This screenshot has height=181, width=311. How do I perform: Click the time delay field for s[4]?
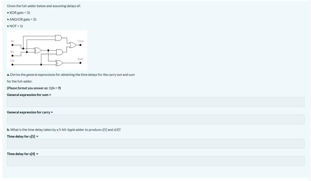point(155,160)
